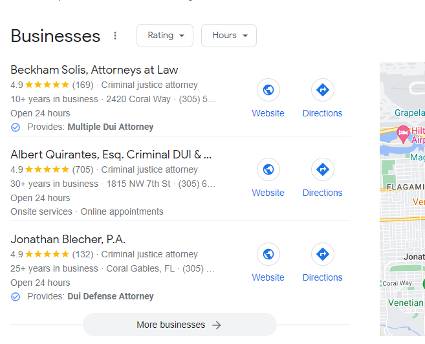
Task: Click the Jonathan Blecher Directions arrow icon
Action: point(322,254)
